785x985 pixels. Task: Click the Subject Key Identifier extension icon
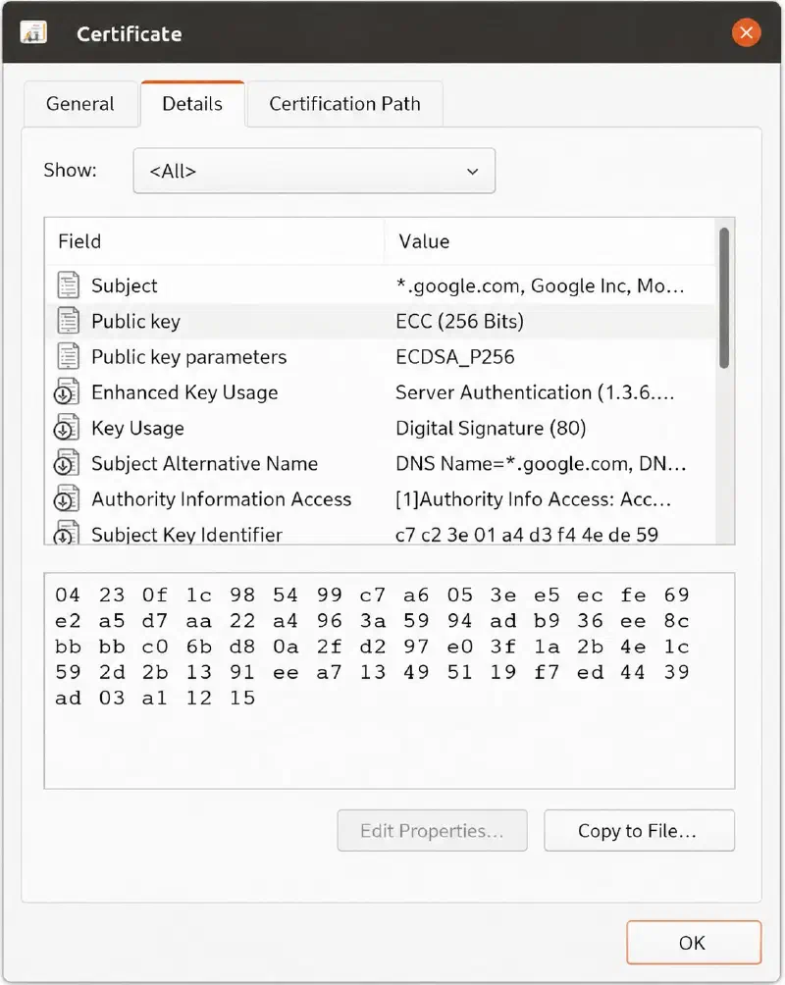(x=66, y=533)
